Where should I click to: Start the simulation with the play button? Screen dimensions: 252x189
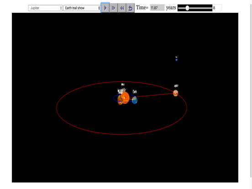pos(105,8)
